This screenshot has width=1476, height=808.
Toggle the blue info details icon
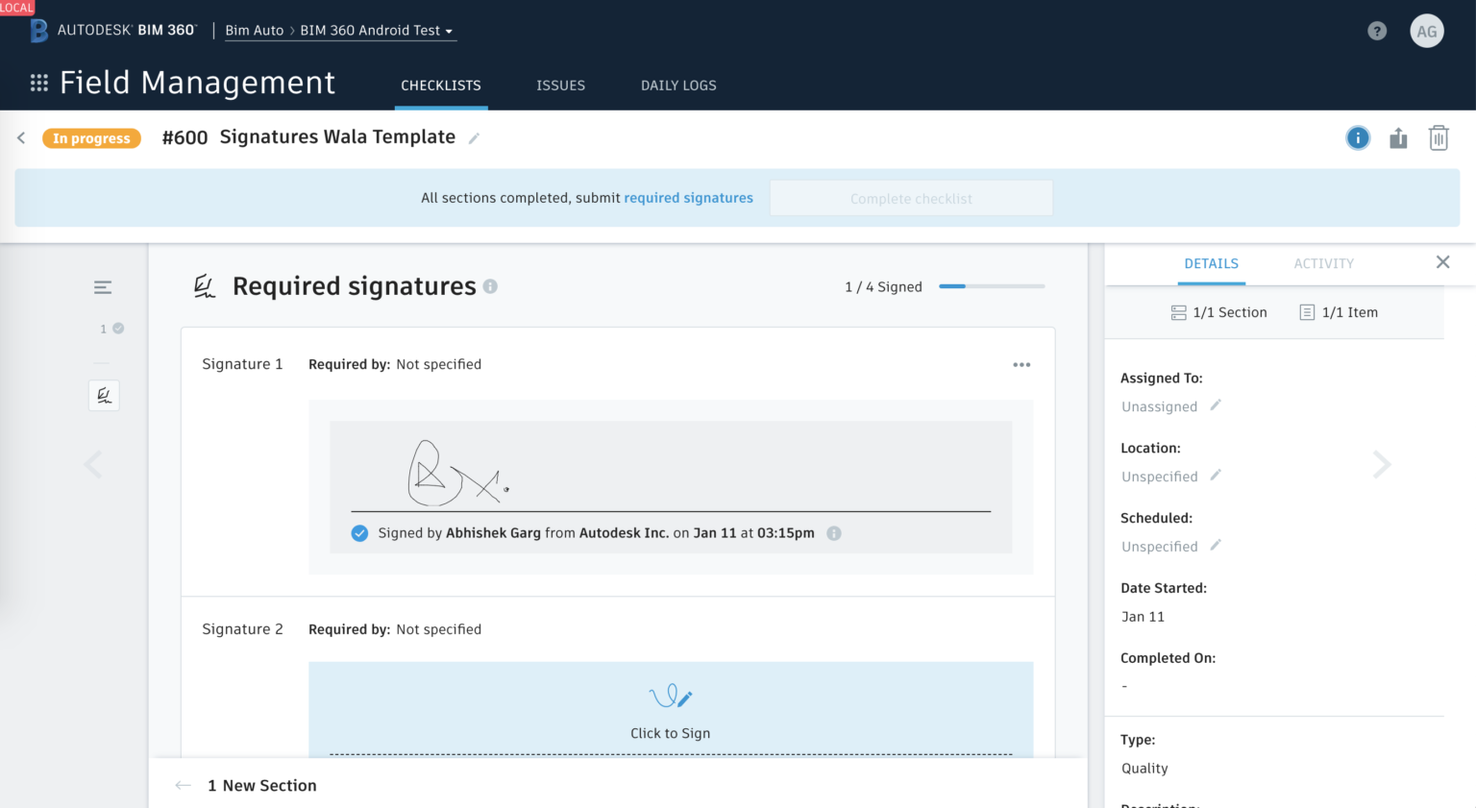[1358, 138]
